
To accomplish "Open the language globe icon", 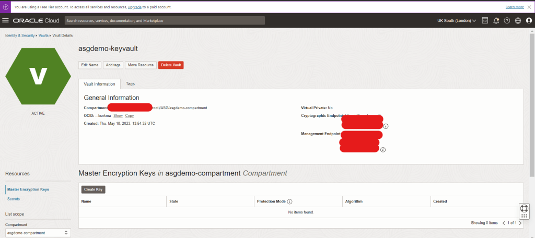I will 518,20.
